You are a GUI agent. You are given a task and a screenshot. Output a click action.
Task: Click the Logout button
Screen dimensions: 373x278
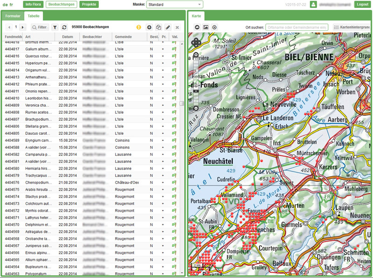tap(361, 5)
